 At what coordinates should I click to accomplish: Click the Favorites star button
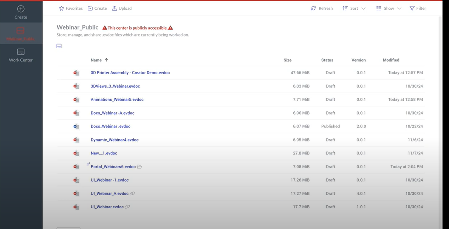pyautogui.click(x=71, y=8)
